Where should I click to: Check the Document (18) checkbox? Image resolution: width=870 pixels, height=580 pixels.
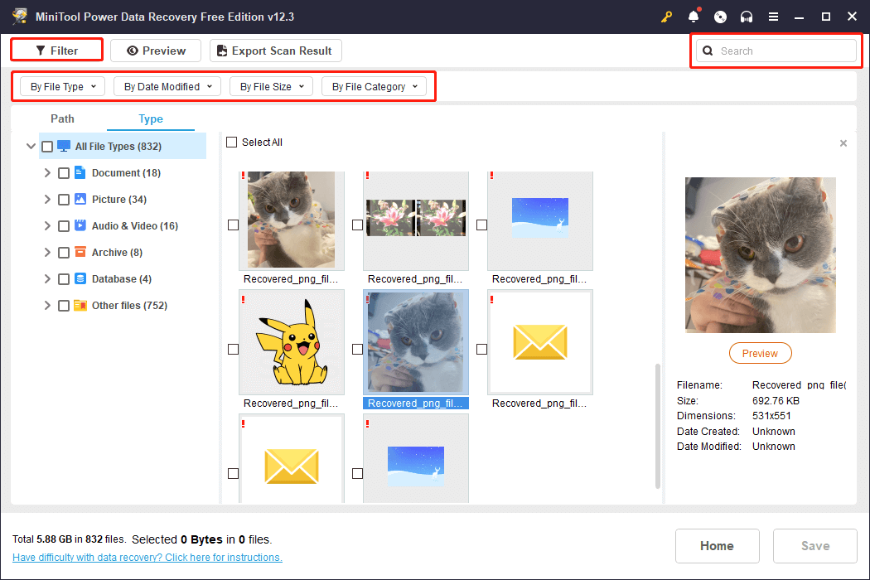point(64,173)
